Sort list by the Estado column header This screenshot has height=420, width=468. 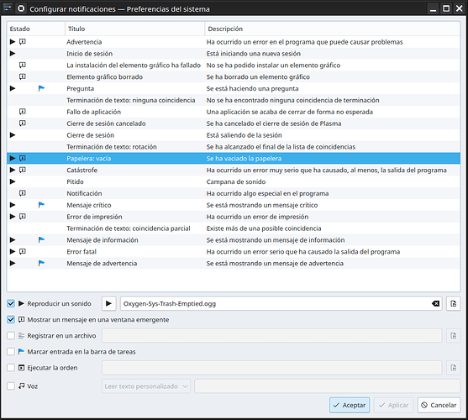coord(36,29)
